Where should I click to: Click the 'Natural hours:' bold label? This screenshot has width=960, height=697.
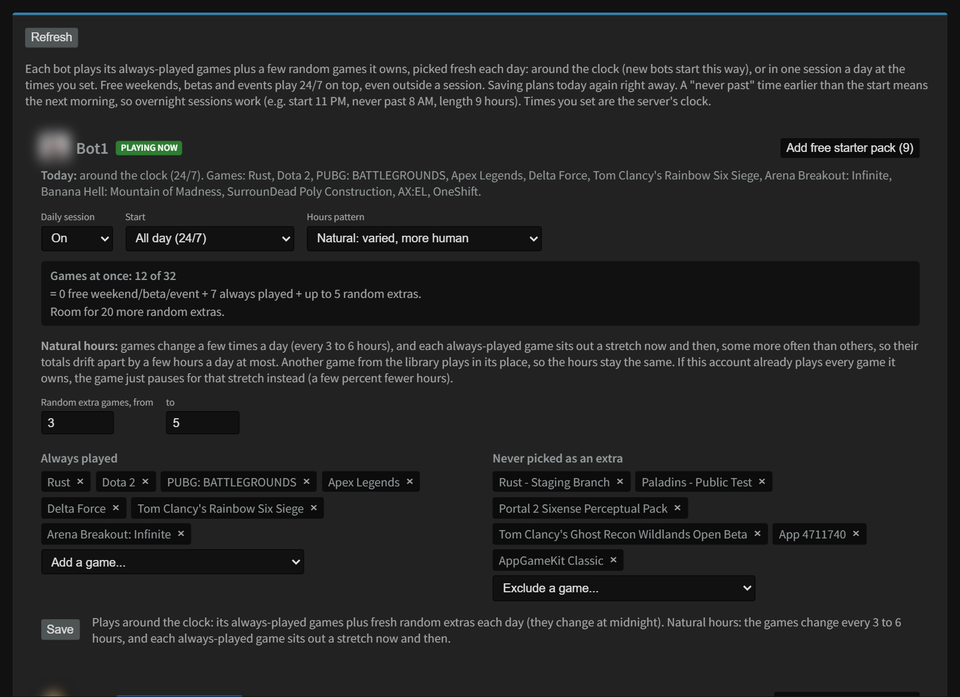tap(79, 346)
